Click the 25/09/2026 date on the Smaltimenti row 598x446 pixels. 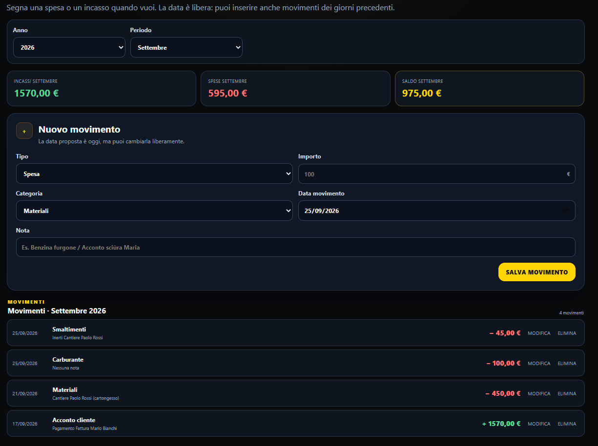[x=25, y=333]
